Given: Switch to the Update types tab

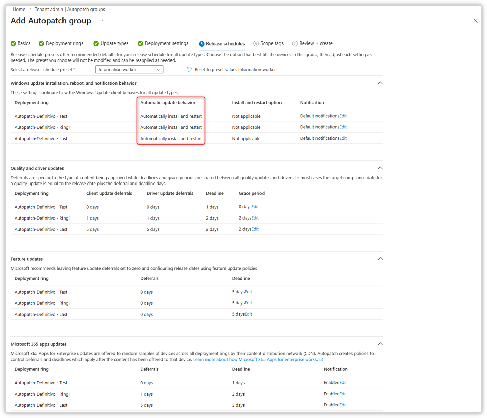Looking at the screenshot, I should click(114, 43).
